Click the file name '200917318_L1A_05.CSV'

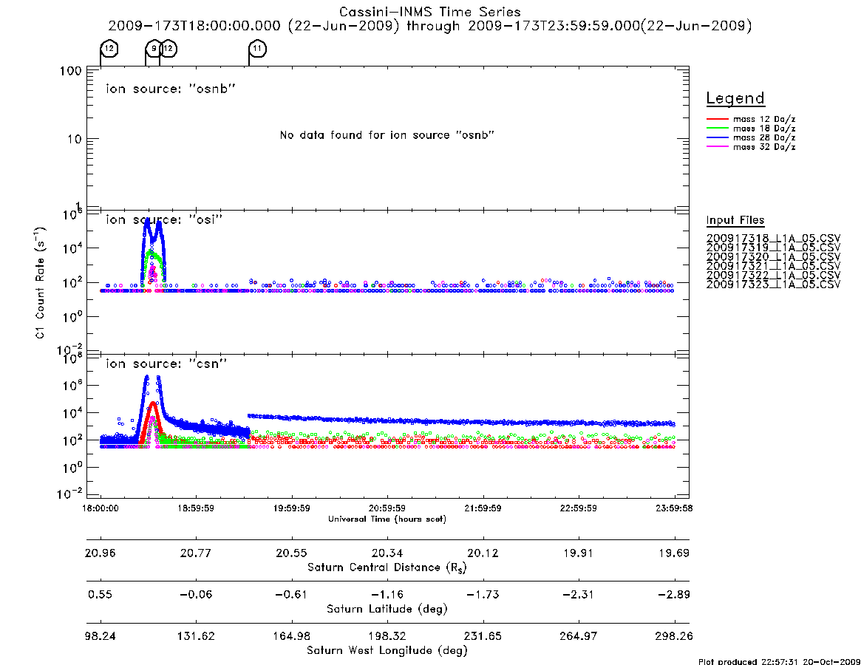(773, 239)
